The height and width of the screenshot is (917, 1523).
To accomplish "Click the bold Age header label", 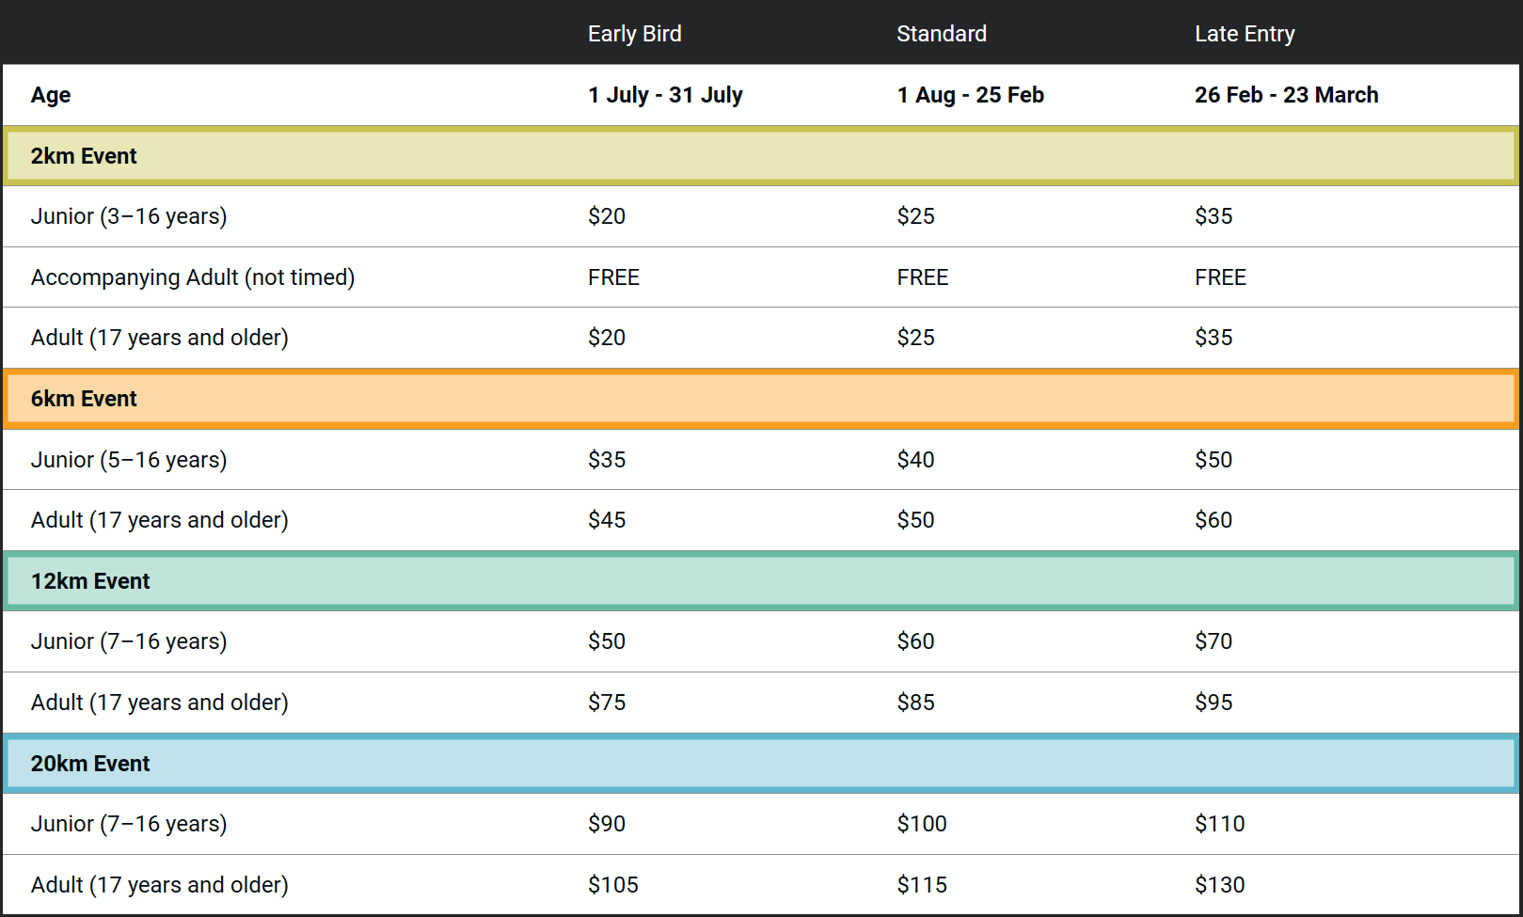I will click(x=51, y=95).
